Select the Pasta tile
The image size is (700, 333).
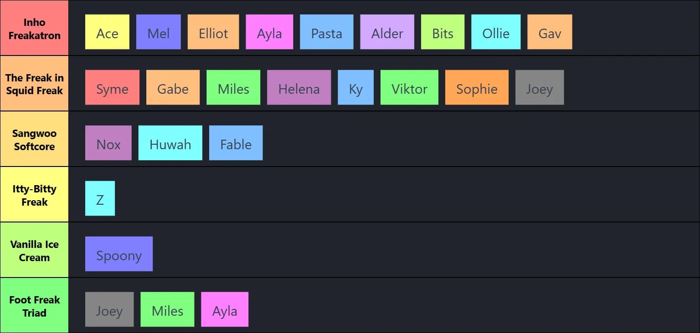coord(327,32)
